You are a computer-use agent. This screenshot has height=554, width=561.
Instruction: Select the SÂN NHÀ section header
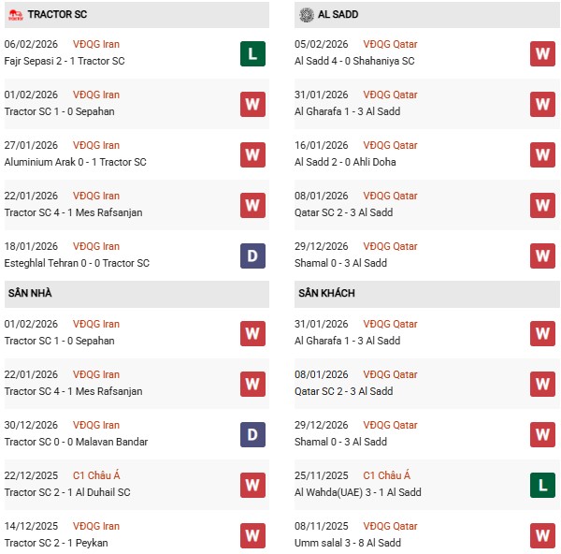[29, 294]
